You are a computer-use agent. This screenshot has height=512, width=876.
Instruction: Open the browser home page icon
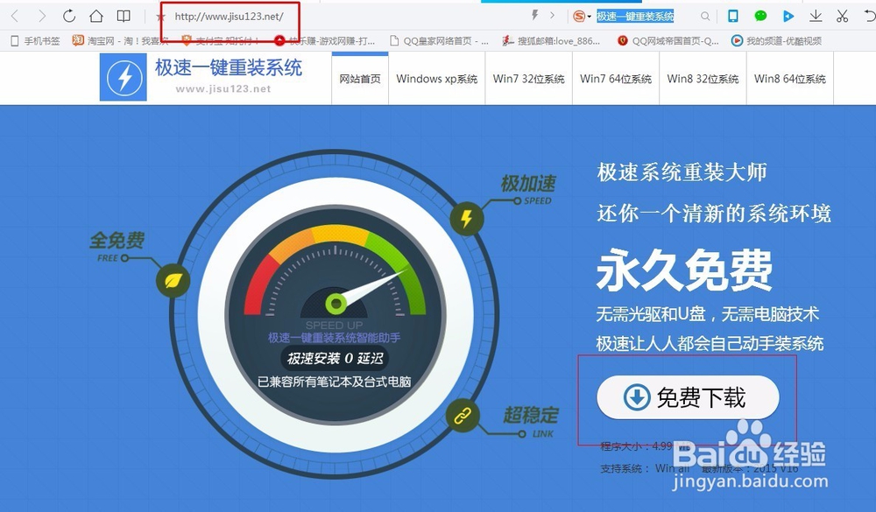pos(96,17)
